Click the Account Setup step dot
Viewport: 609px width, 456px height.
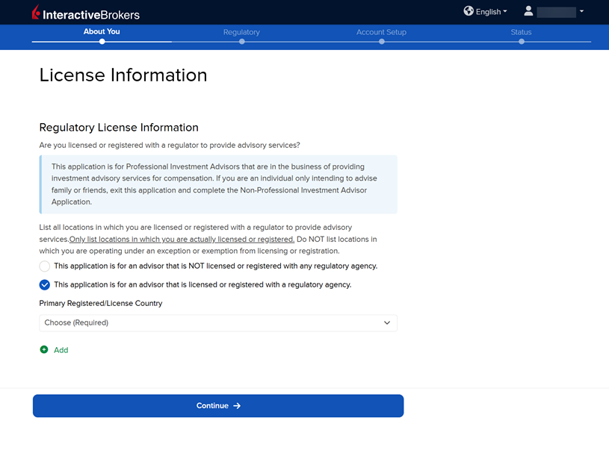click(381, 42)
